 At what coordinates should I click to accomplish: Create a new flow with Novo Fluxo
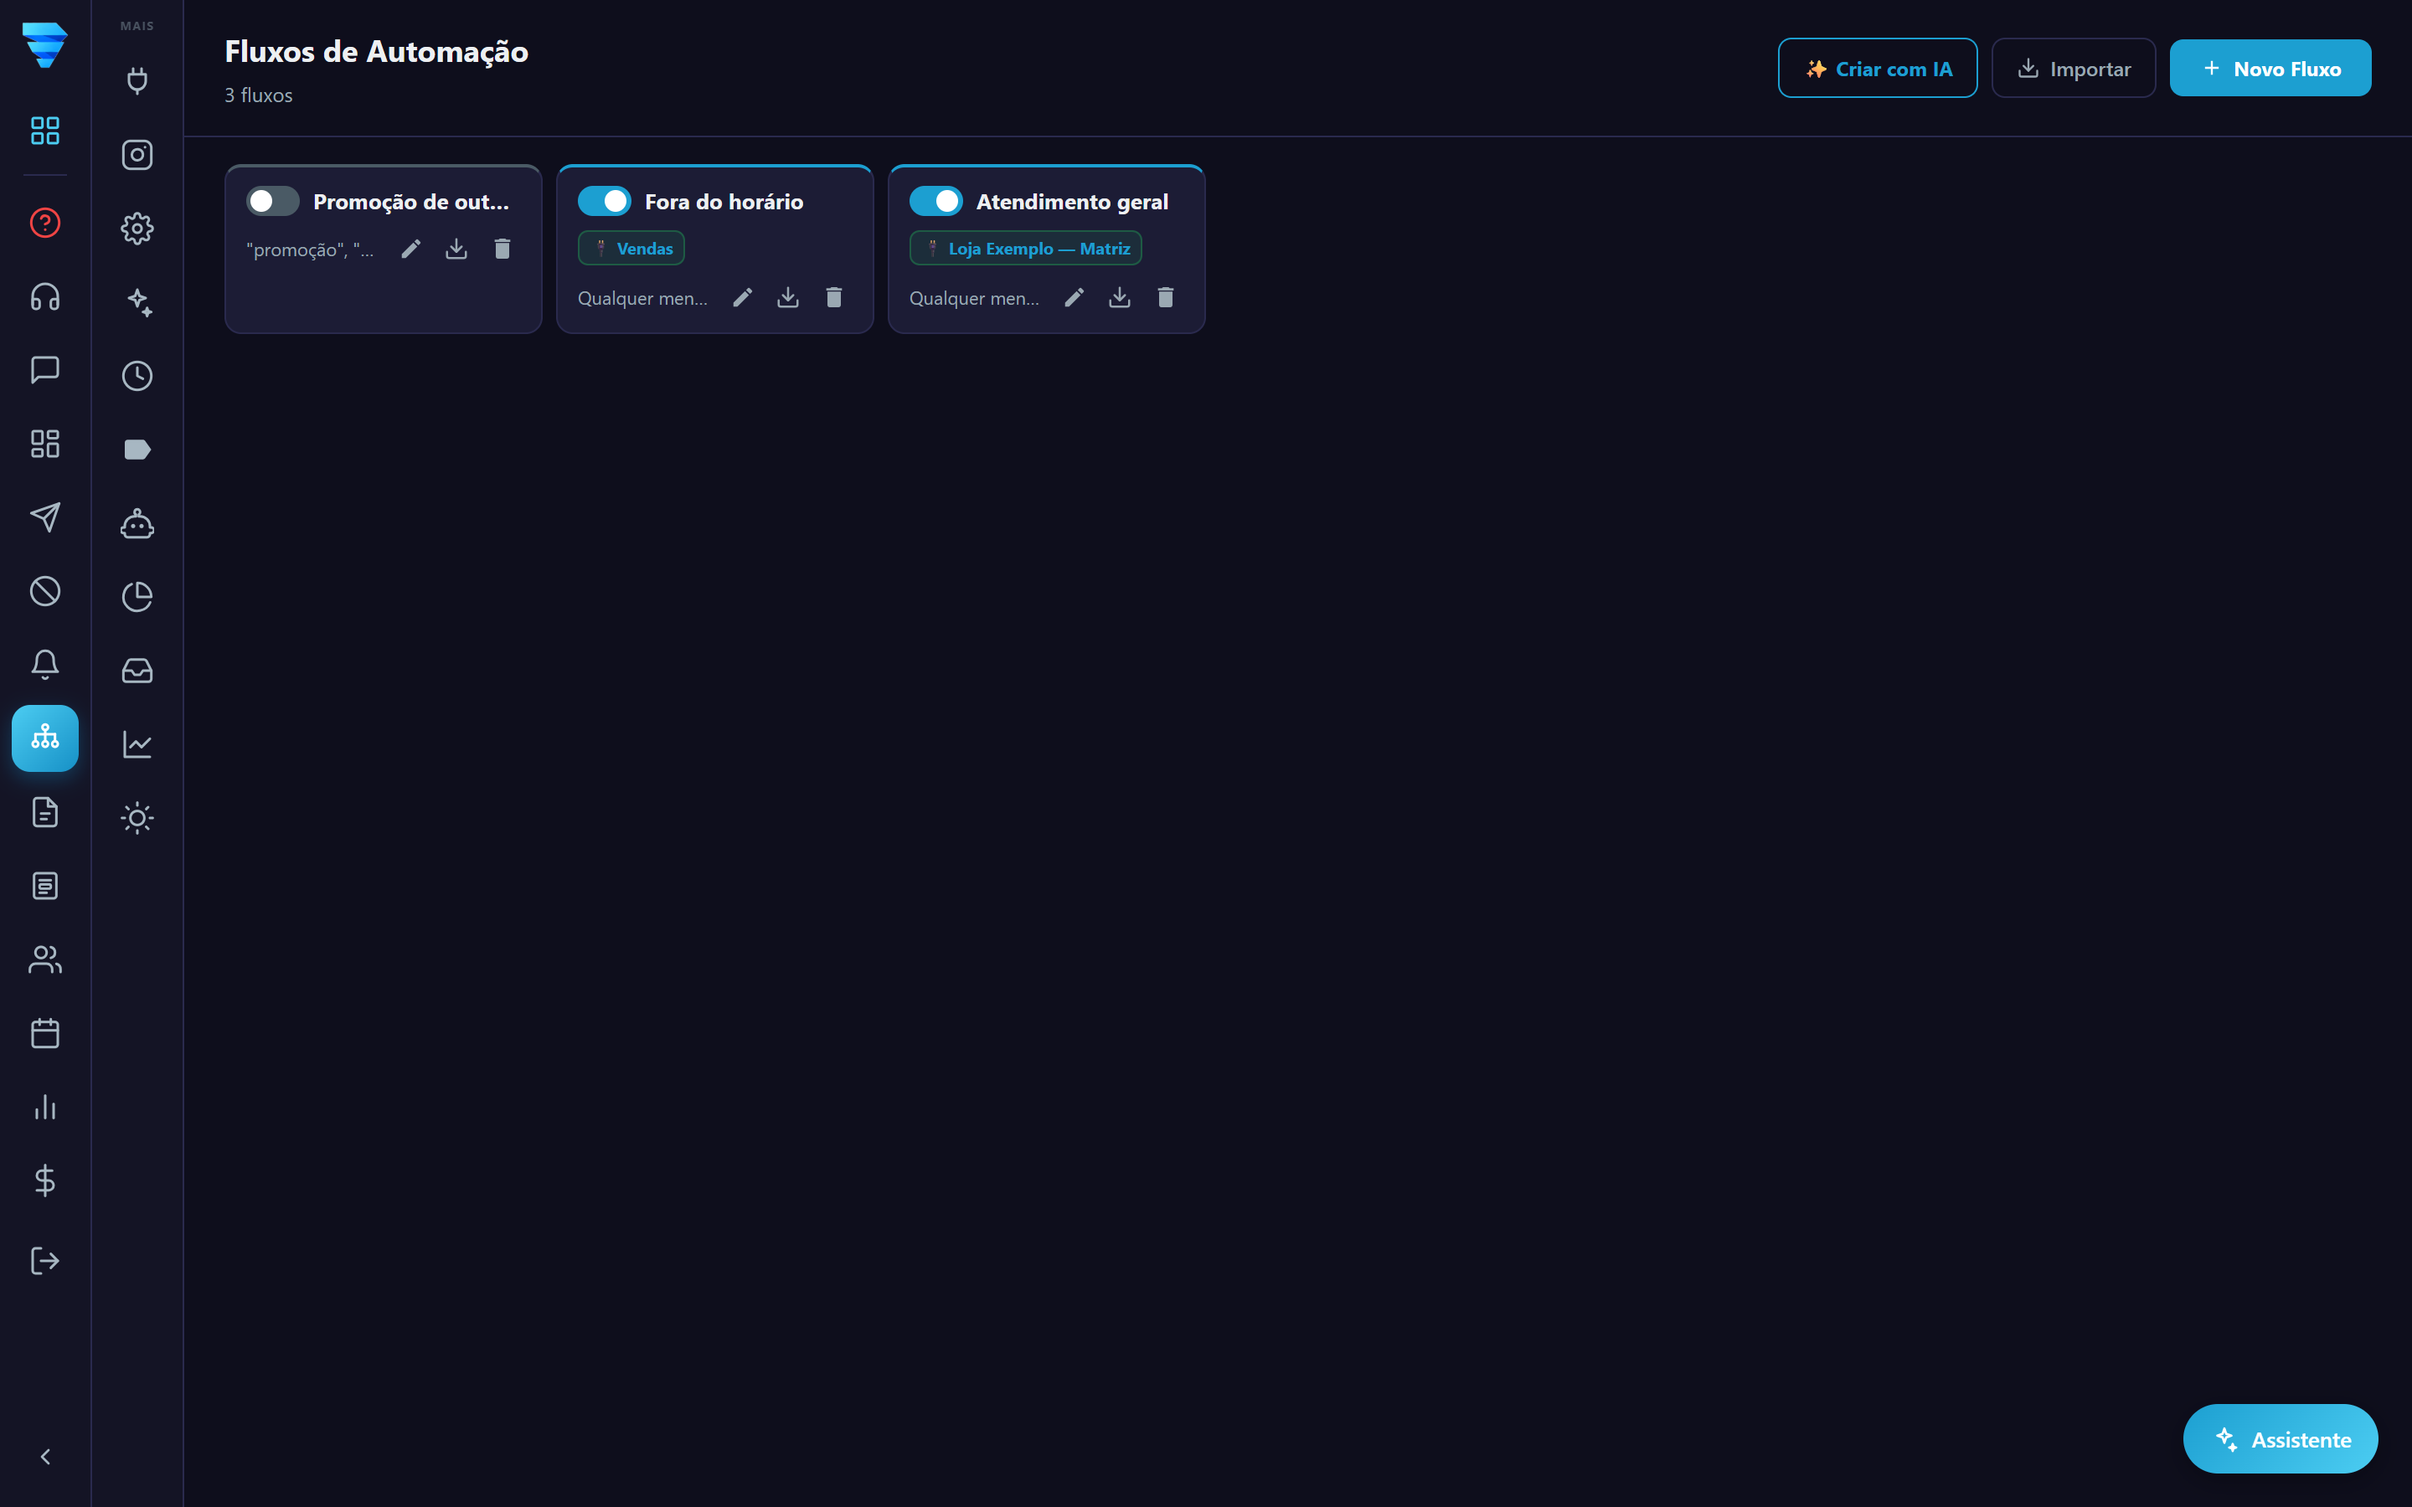coord(2270,68)
